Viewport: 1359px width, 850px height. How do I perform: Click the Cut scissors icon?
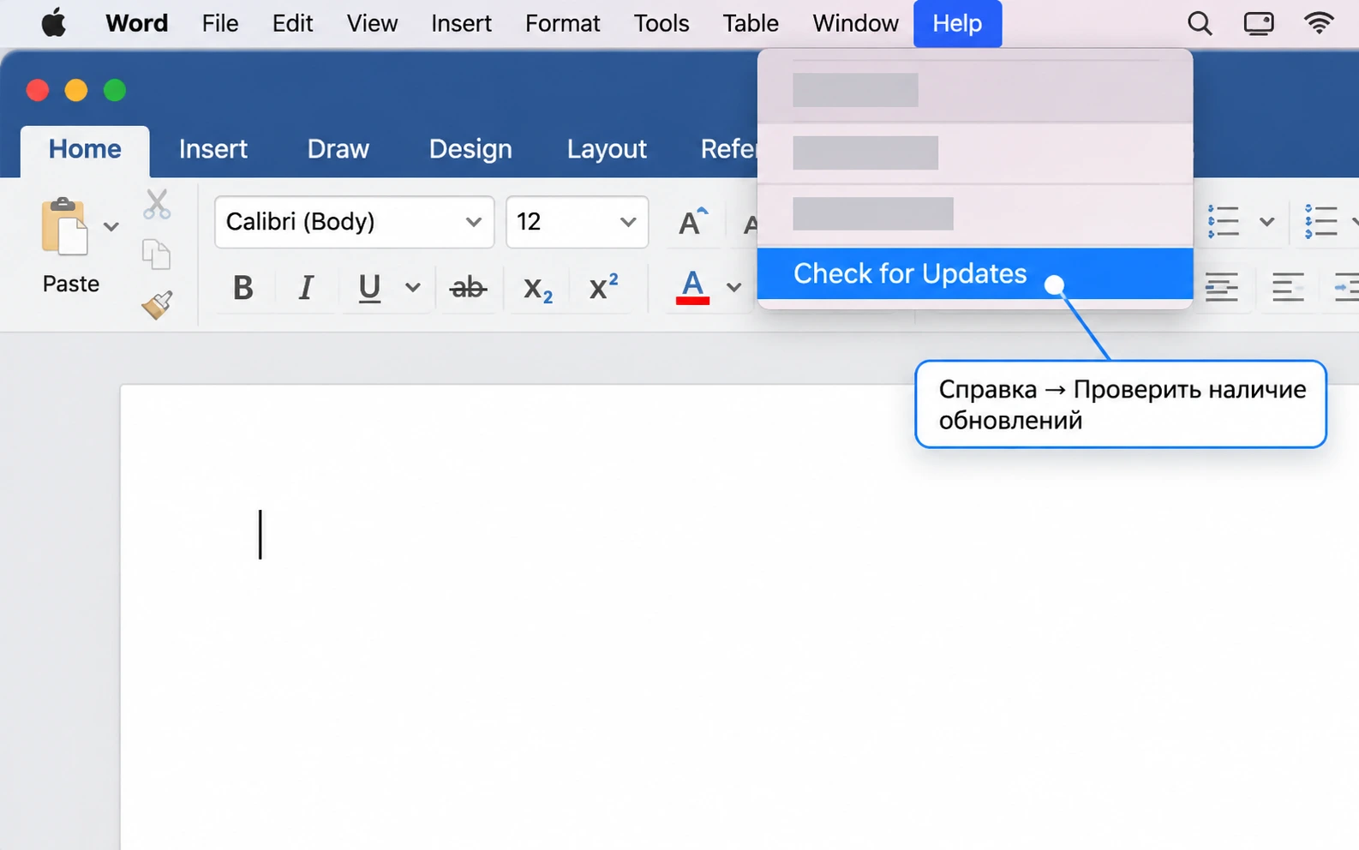[x=157, y=204]
